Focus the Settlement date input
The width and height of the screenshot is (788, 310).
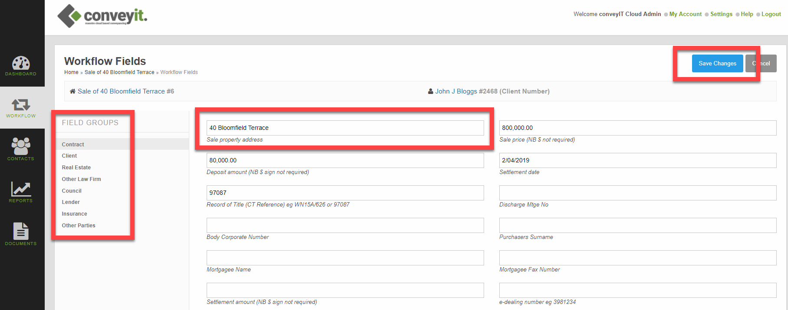coord(637,161)
